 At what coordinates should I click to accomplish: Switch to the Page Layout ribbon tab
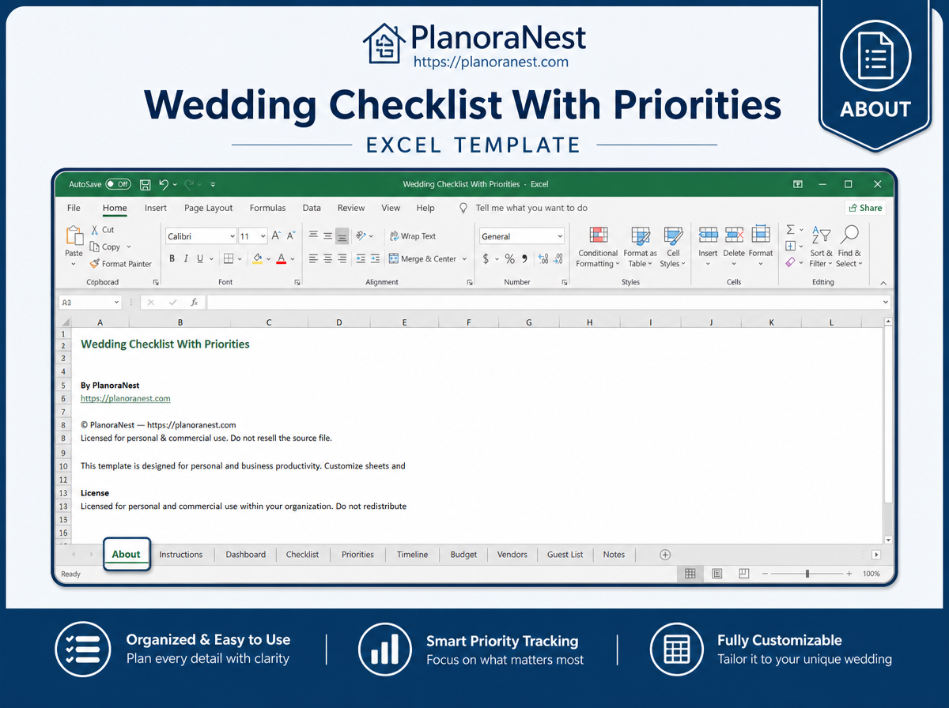pos(209,208)
